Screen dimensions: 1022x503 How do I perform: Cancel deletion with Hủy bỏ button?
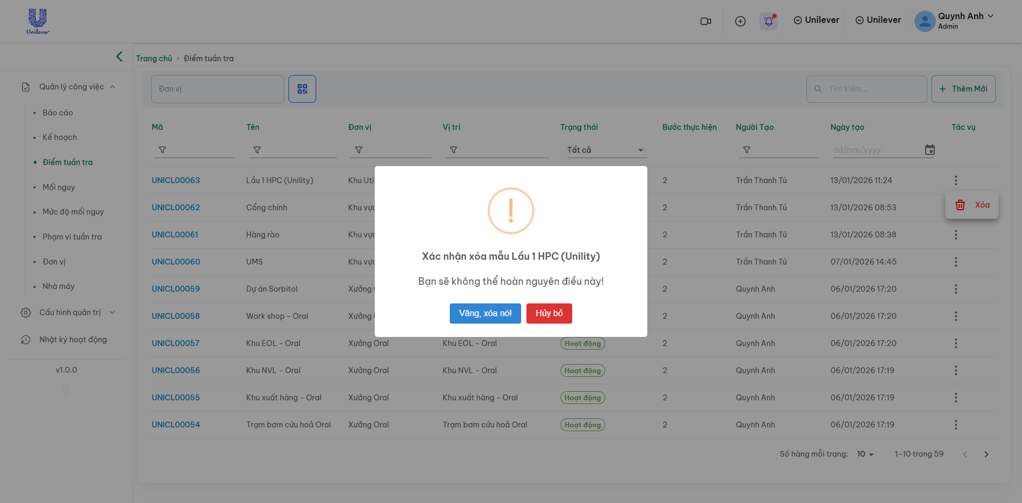(x=549, y=314)
